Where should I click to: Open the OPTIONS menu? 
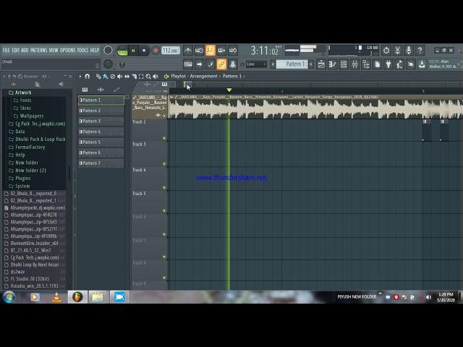pyautogui.click(x=67, y=50)
